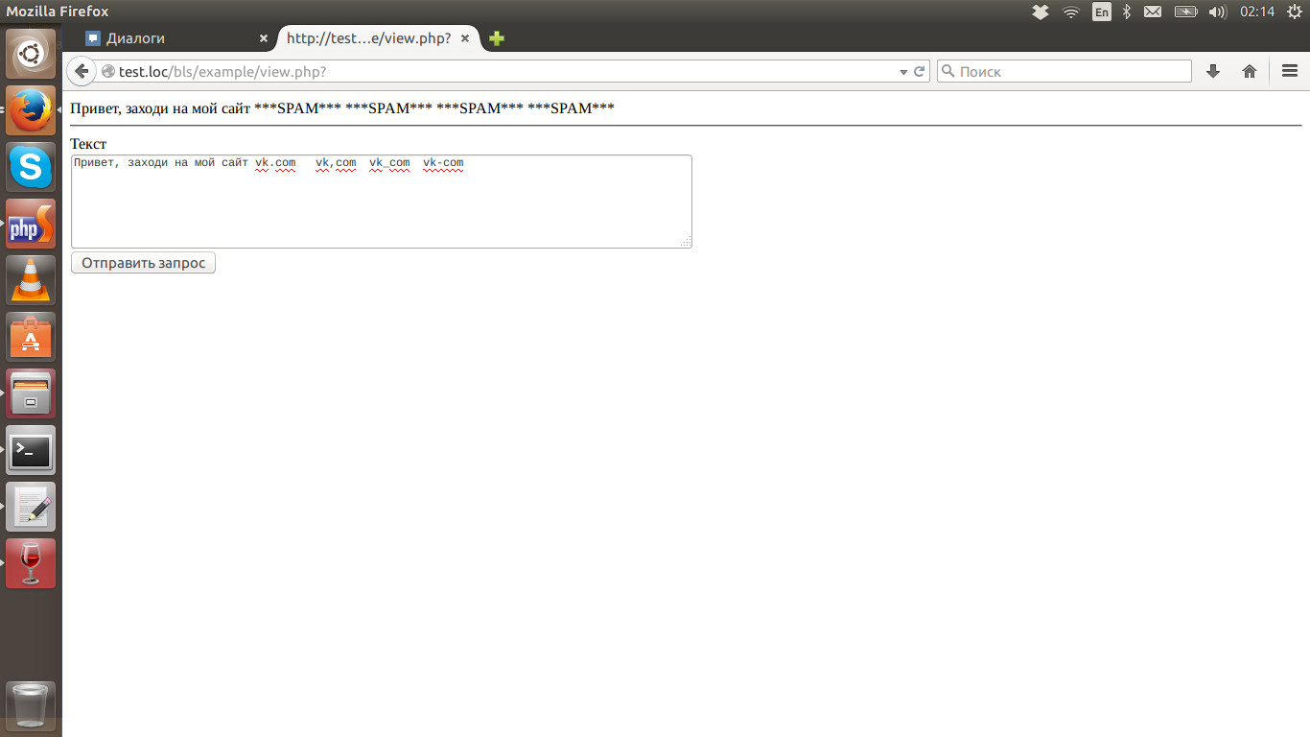The image size is (1310, 737).
Task: Open the mail messaging indicator
Action: (1153, 12)
